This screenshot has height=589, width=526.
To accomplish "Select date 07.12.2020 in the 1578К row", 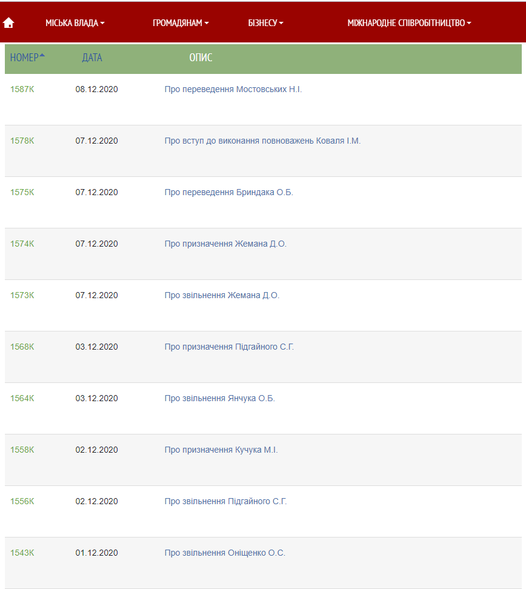I will (x=96, y=141).
